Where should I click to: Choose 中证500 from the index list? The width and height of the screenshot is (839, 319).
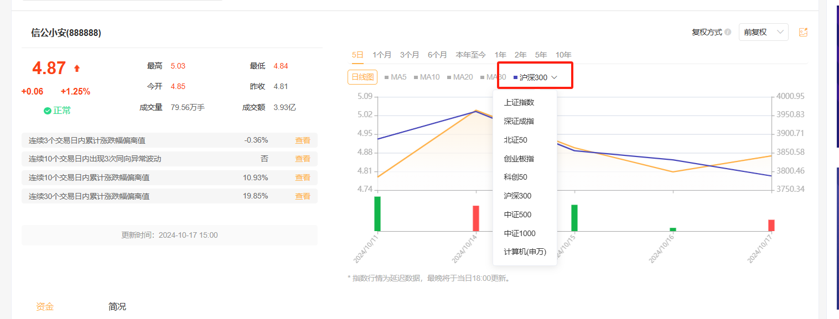pos(525,215)
